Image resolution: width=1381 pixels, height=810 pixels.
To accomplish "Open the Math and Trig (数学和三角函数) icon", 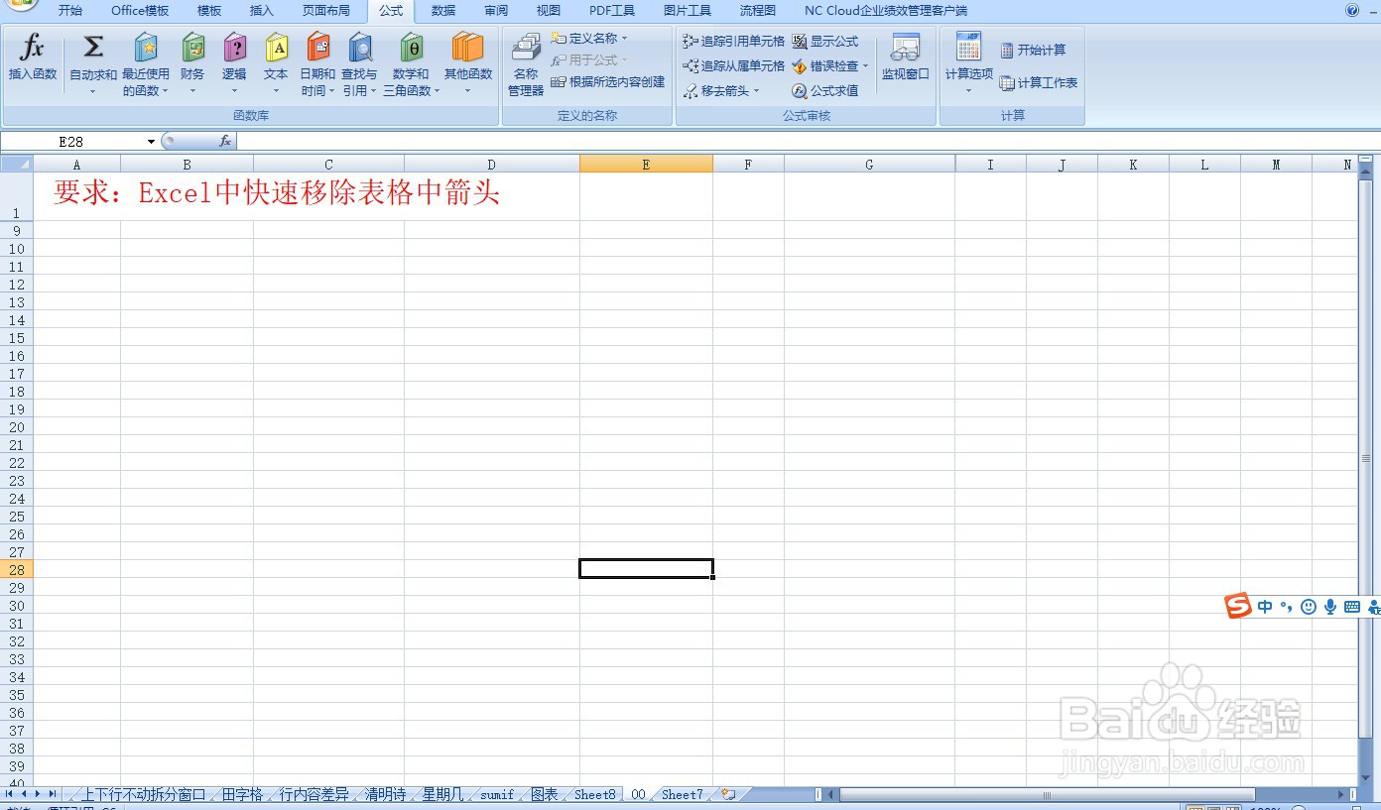I will [411, 47].
